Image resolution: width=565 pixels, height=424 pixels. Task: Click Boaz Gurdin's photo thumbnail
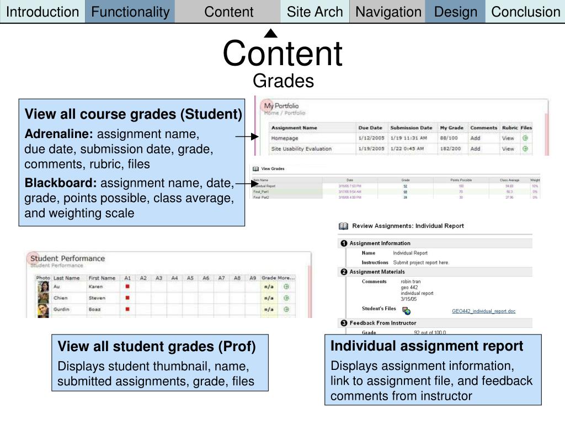[43, 310]
